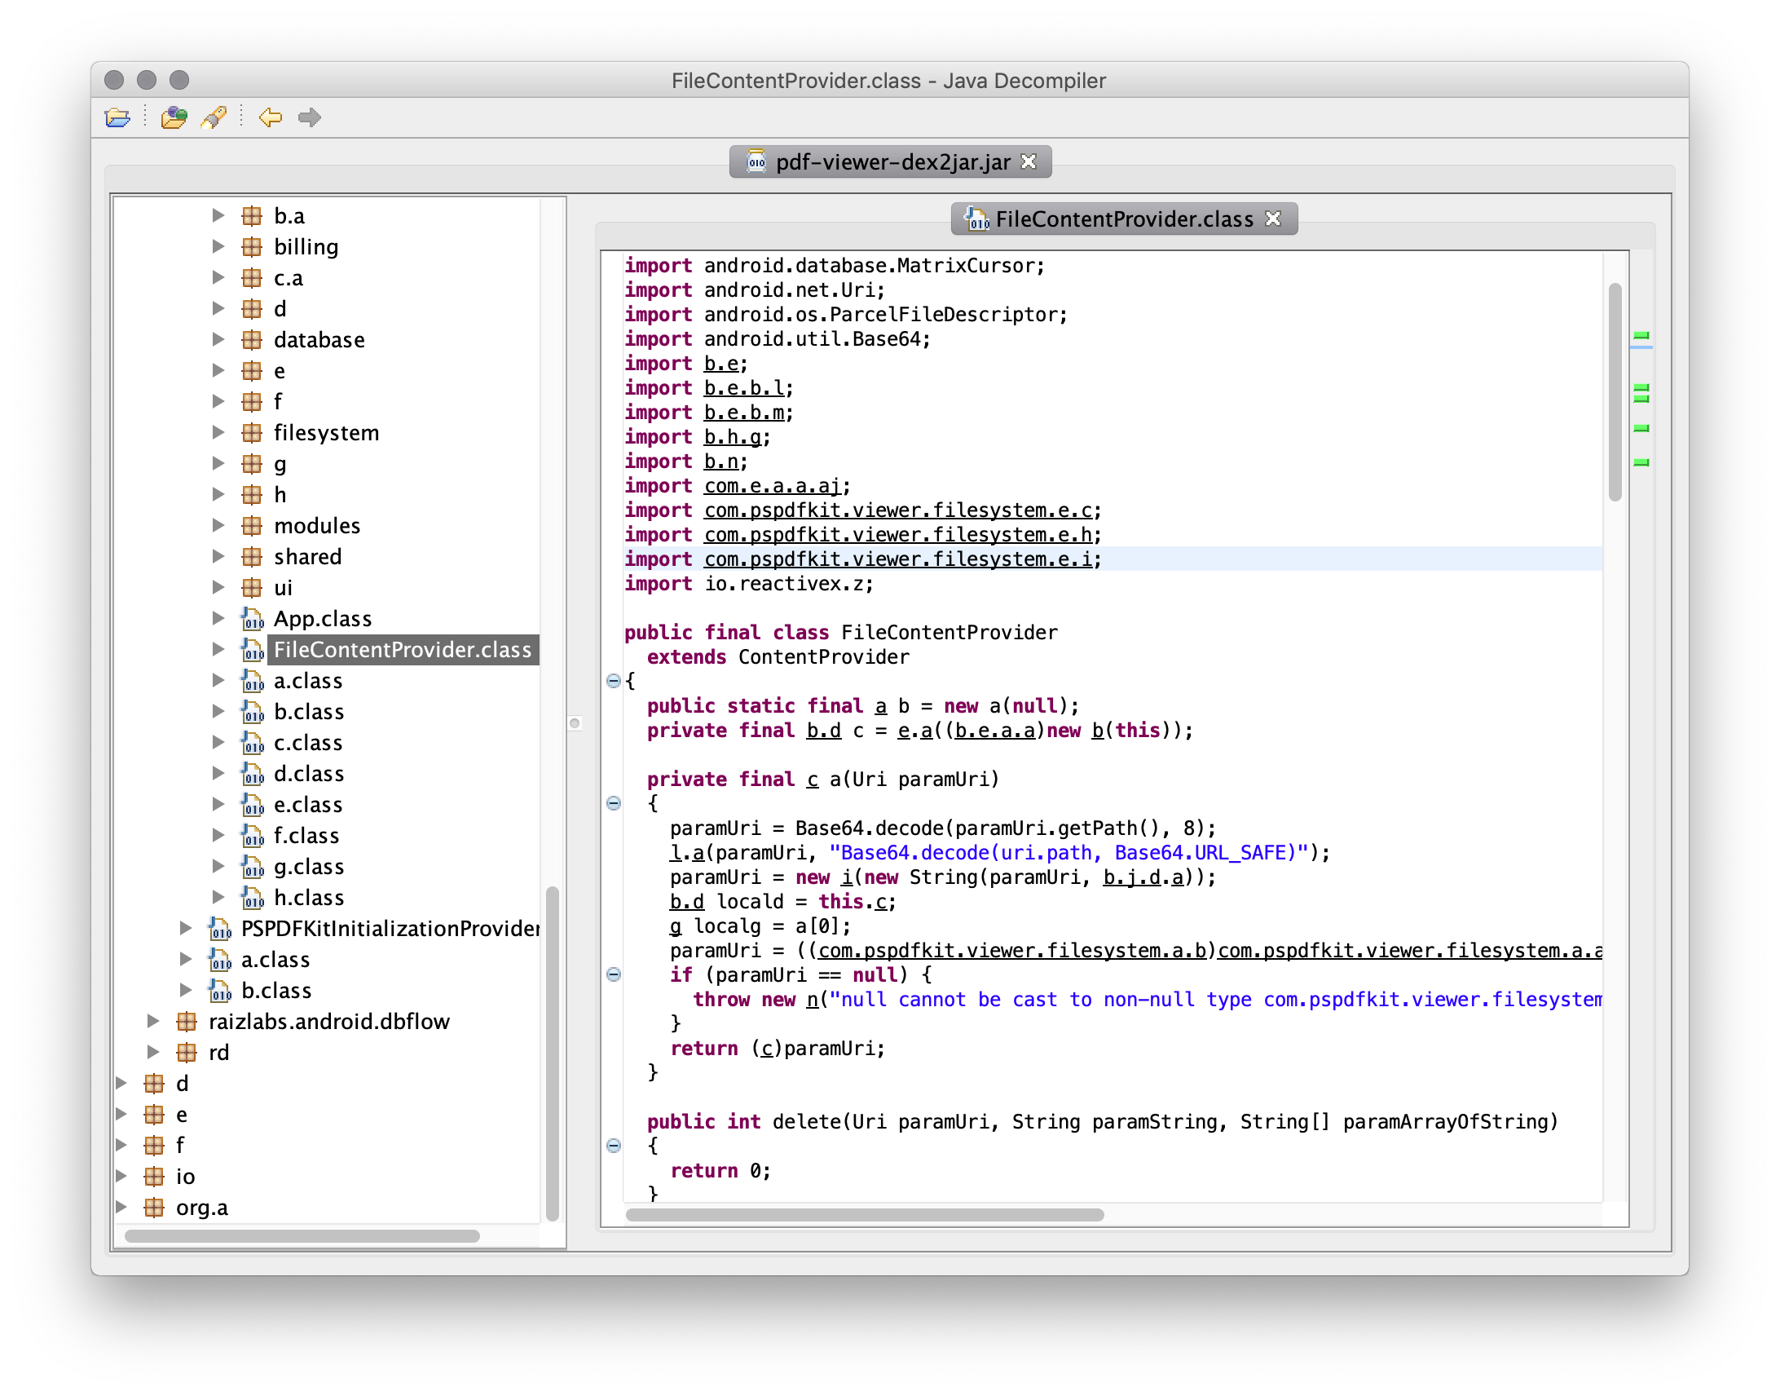Click the Back navigation arrow icon
This screenshot has height=1396, width=1780.
(x=271, y=117)
